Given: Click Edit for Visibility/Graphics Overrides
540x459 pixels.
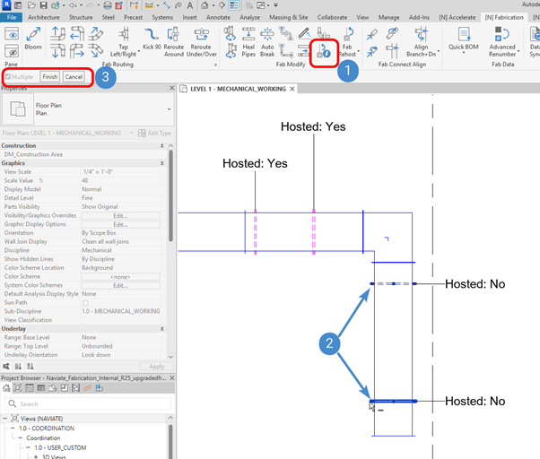Looking at the screenshot, I should [120, 216].
